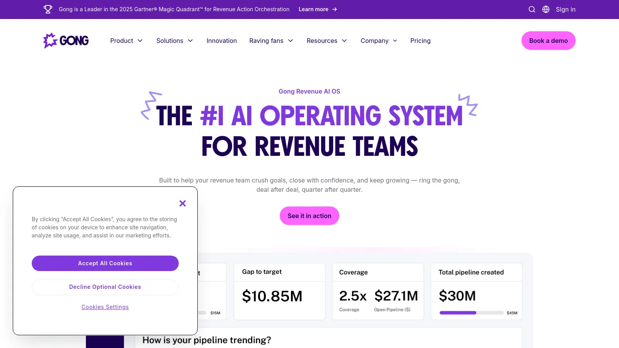Click the arrow next to Learn more
Screen dimensions: 619x348
[335, 9]
